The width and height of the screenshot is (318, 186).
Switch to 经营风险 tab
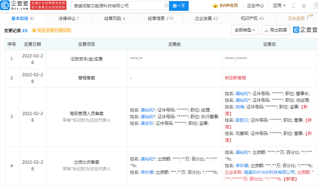[115, 19]
